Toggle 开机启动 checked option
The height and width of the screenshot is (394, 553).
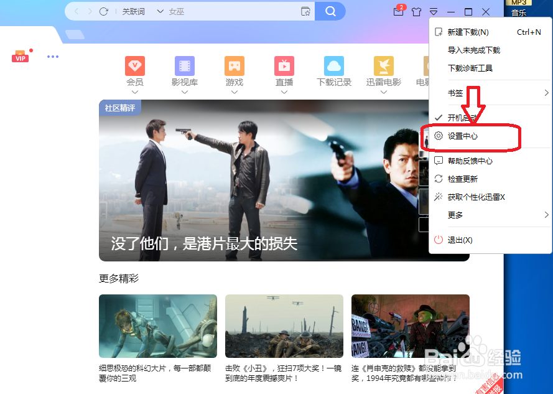click(491, 118)
